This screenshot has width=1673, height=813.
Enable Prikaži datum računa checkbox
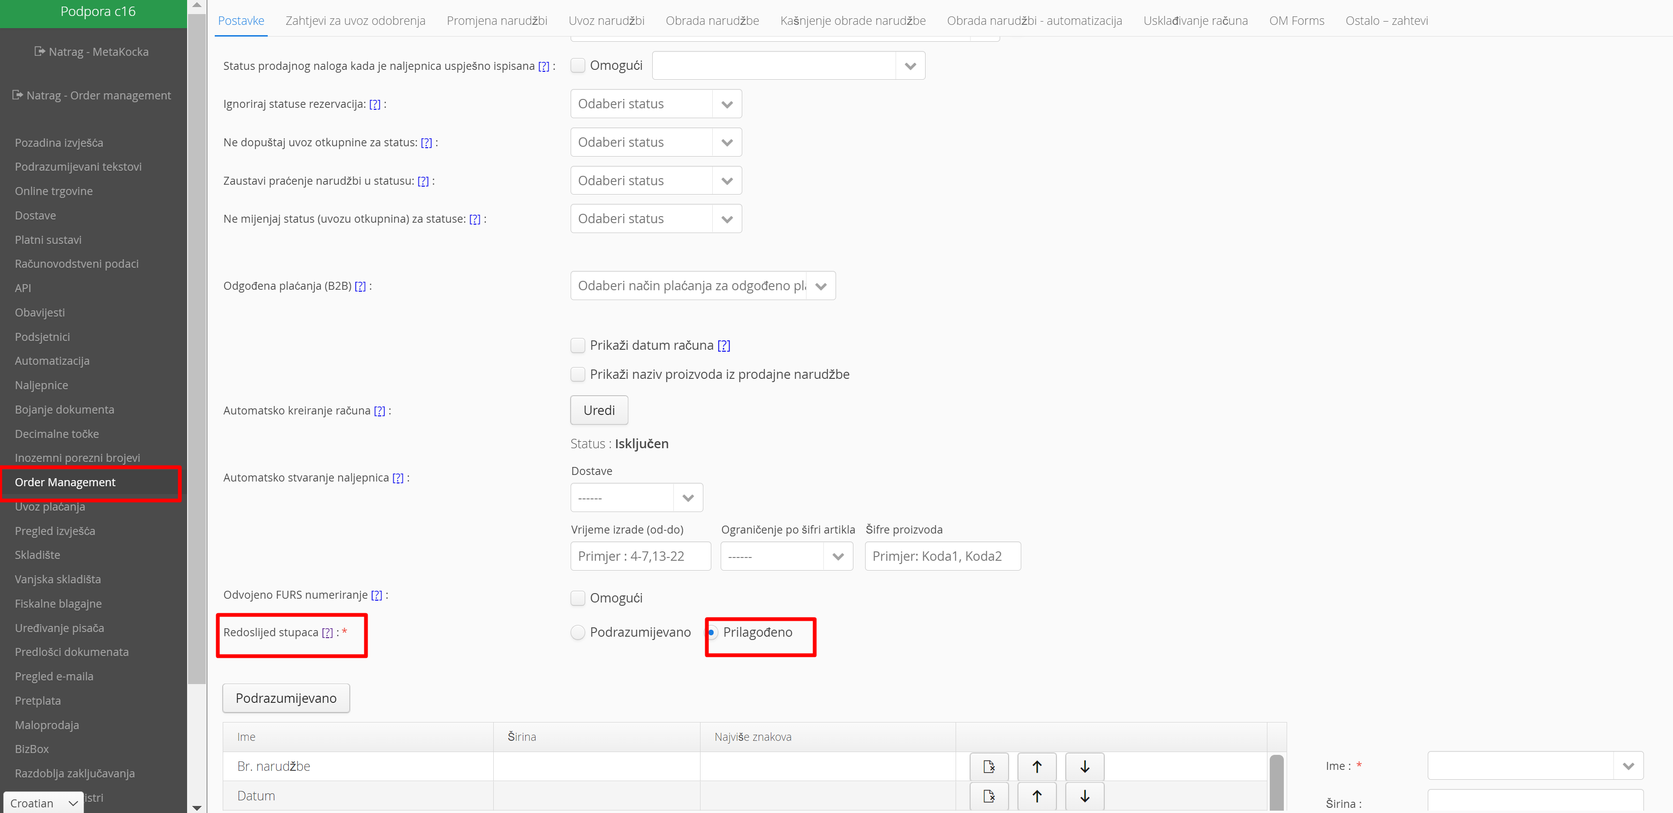coord(577,345)
